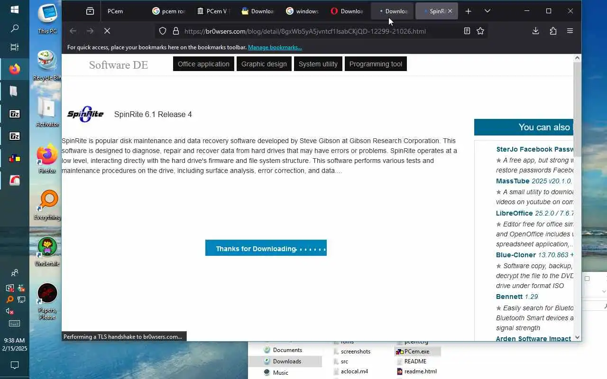The height and width of the screenshot is (379, 607).
Task: Close the active SpinRite tab
Action: pyautogui.click(x=450, y=11)
